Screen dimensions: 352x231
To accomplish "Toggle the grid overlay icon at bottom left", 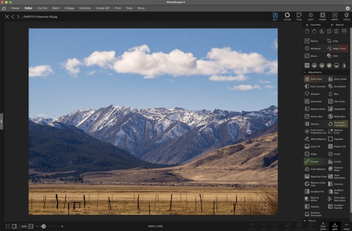I will tap(7, 226).
